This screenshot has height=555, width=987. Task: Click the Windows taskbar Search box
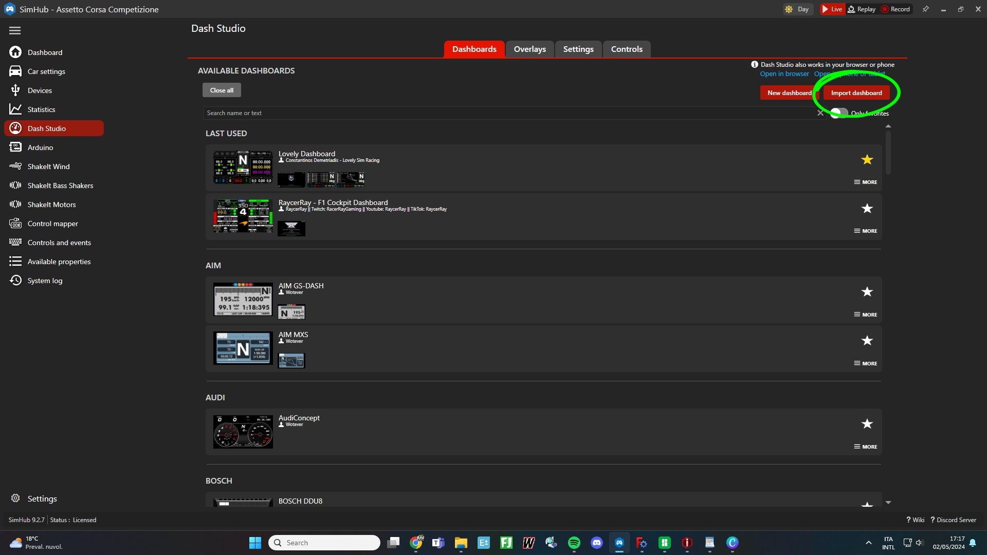[x=324, y=543]
